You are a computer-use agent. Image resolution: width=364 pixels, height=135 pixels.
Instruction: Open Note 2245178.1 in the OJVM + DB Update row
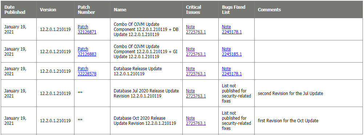tap(232, 29)
